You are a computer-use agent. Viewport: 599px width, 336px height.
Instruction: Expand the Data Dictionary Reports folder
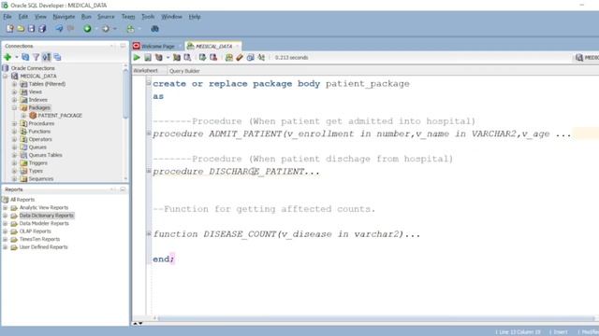6,216
